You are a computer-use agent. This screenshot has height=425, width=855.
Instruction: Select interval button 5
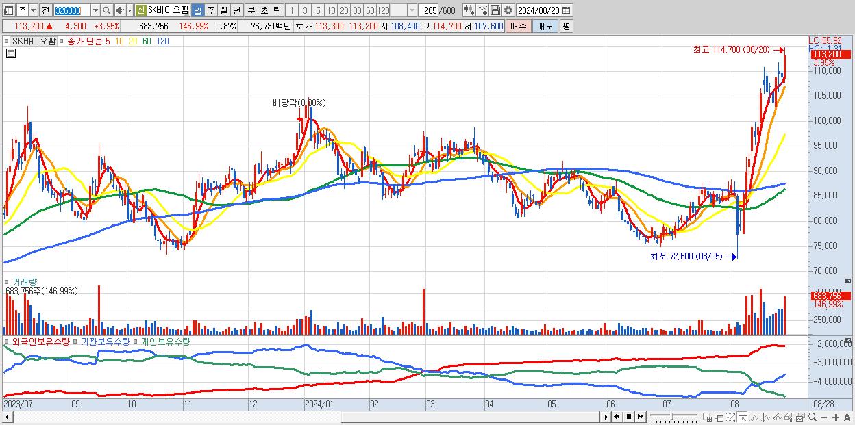click(318, 10)
